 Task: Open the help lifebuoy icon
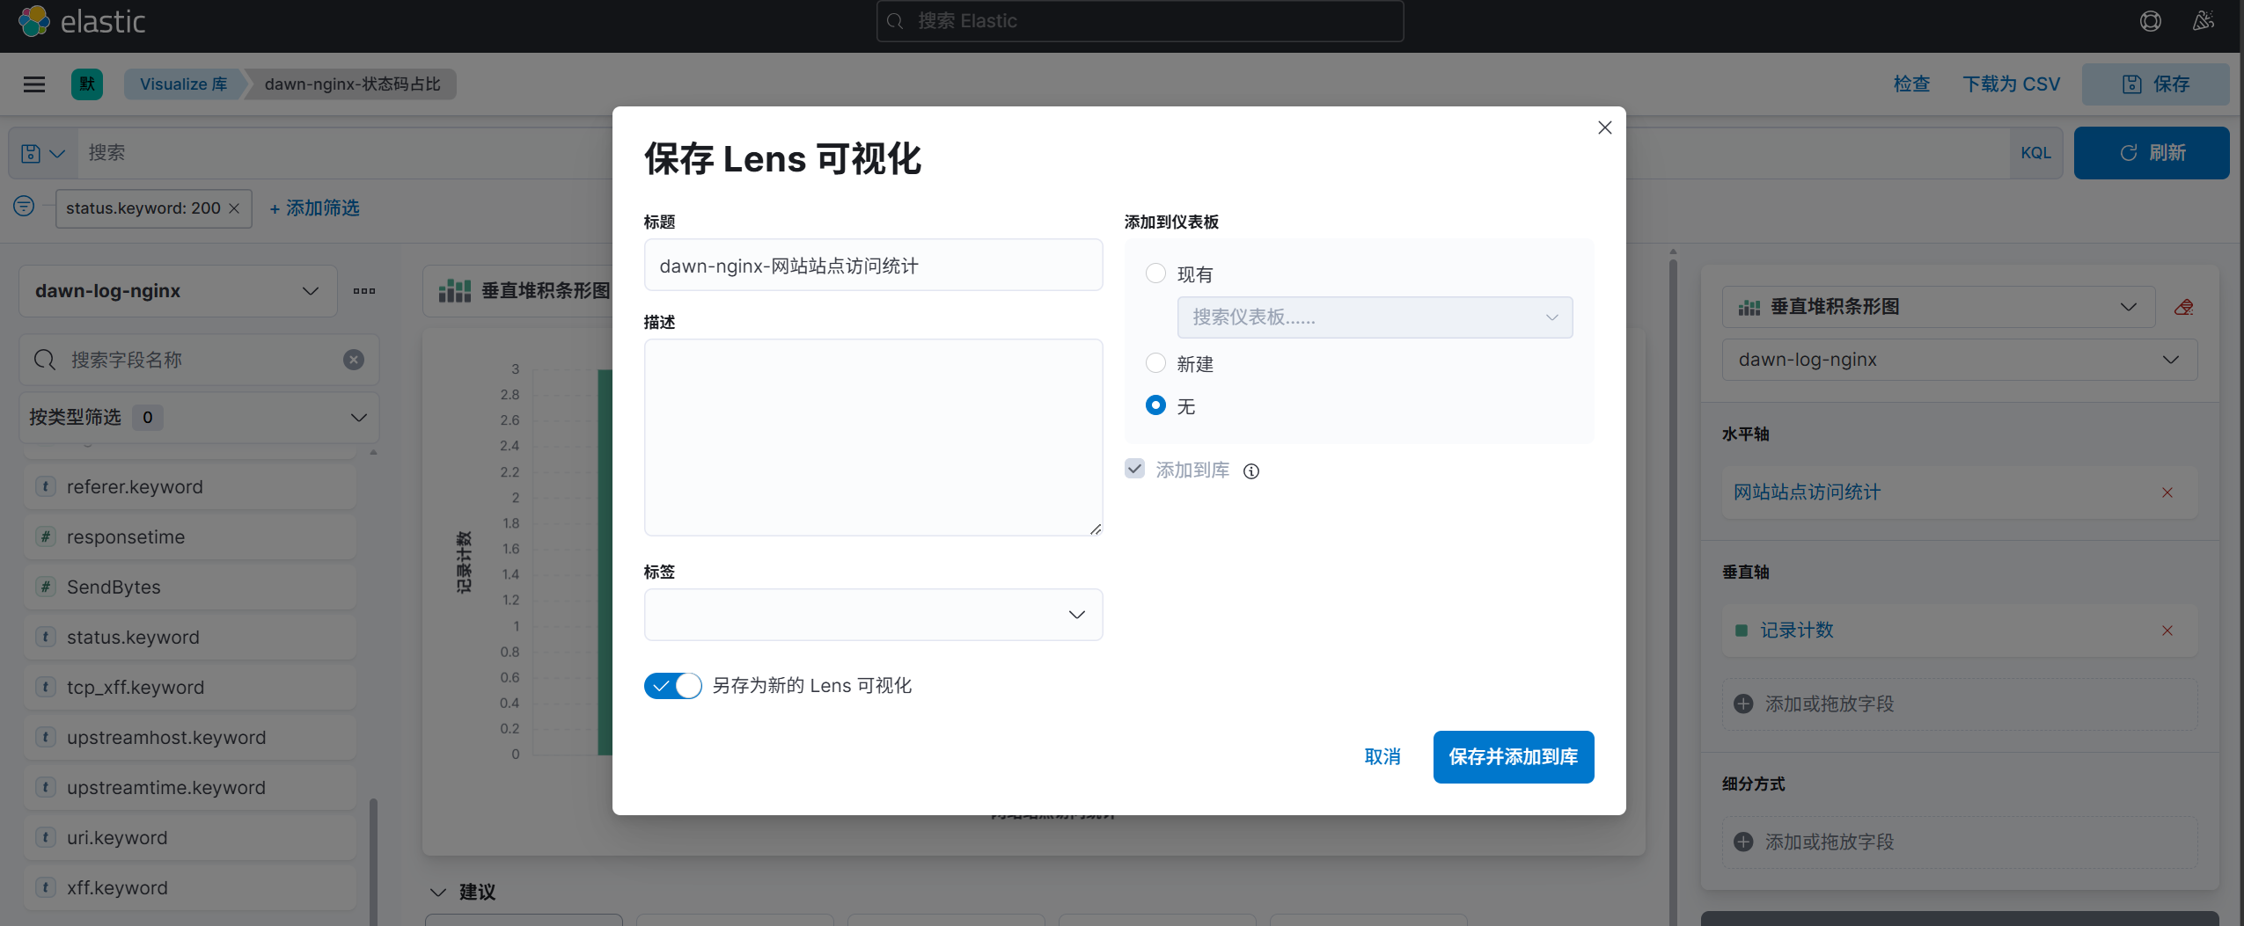pyautogui.click(x=2150, y=21)
